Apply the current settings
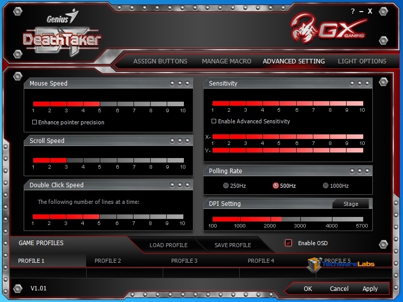 point(370,288)
